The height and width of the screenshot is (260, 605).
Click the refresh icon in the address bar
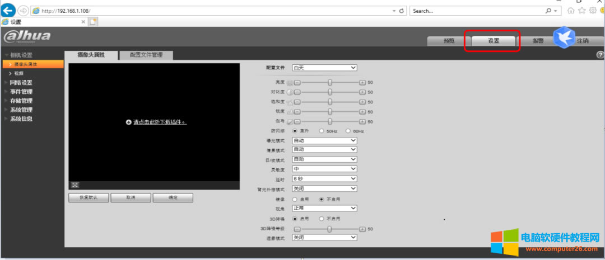pyautogui.click(x=401, y=11)
